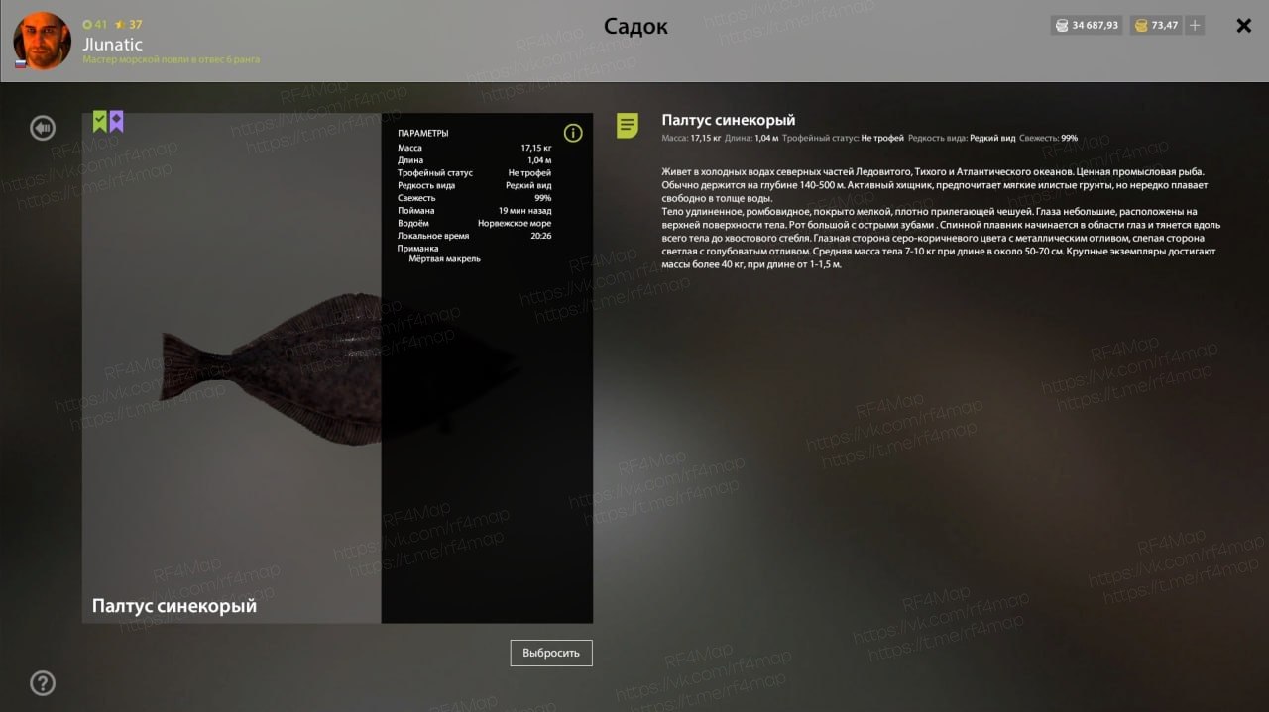Click the star rating 37 indicator
Screen dimensions: 1269x712
pyautogui.click(x=128, y=24)
